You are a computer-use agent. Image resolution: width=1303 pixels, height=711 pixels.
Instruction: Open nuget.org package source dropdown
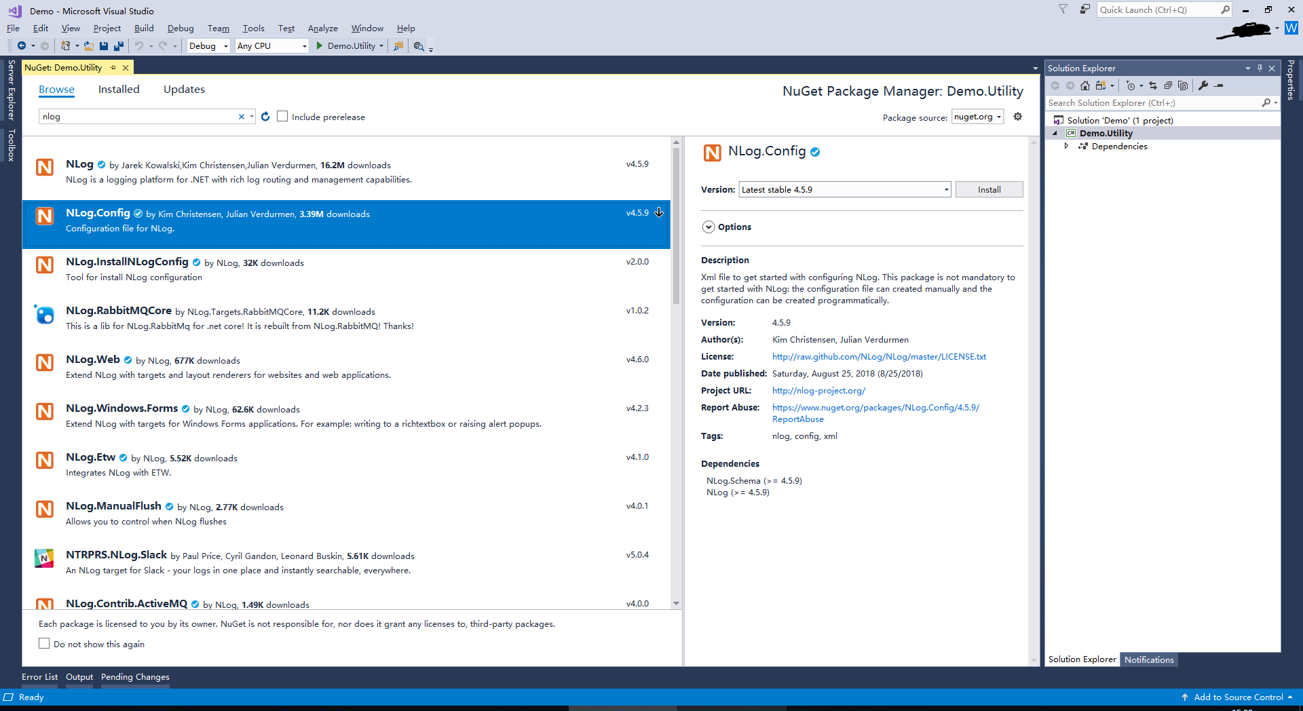[x=977, y=117]
